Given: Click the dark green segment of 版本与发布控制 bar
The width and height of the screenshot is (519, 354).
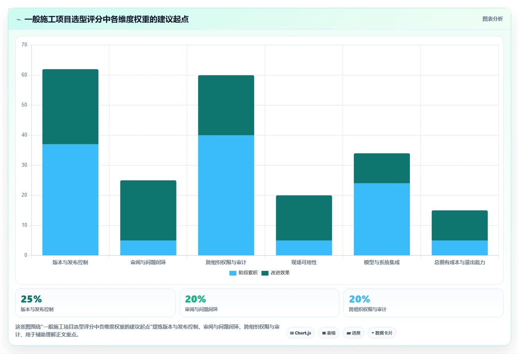Looking at the screenshot, I should (x=70, y=107).
